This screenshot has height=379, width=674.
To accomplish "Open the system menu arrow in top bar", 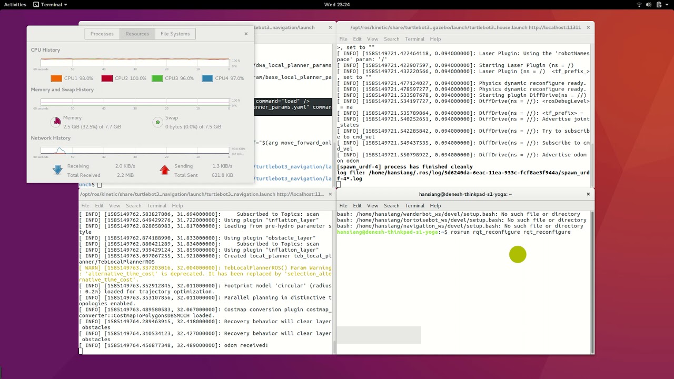I will (668, 4).
